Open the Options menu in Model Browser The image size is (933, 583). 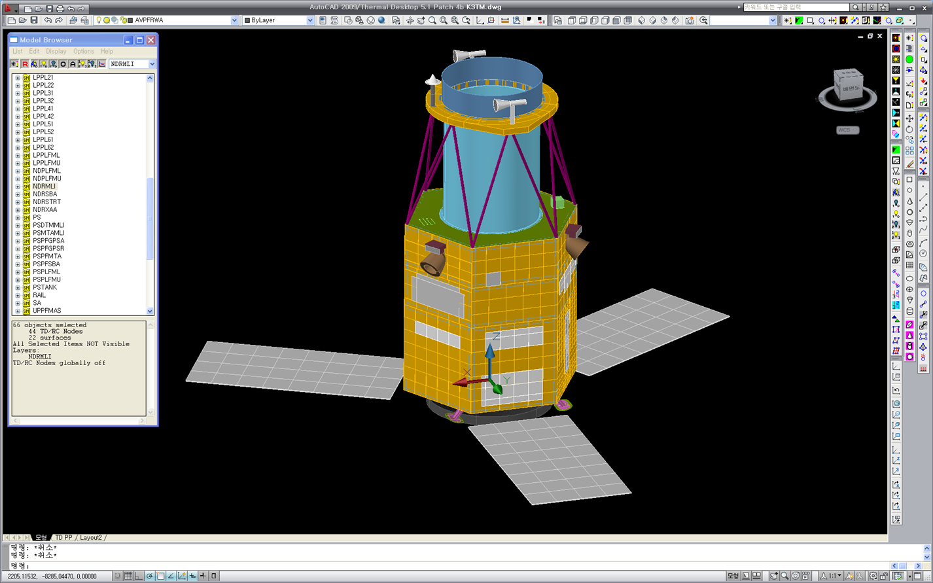pyautogui.click(x=84, y=51)
